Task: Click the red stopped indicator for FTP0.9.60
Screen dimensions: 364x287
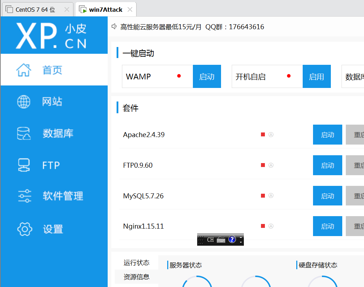Action: [x=263, y=165]
